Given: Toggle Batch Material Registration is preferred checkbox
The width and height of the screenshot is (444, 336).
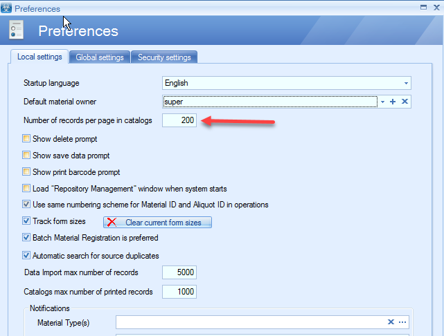Looking at the screenshot, I should click(26, 238).
